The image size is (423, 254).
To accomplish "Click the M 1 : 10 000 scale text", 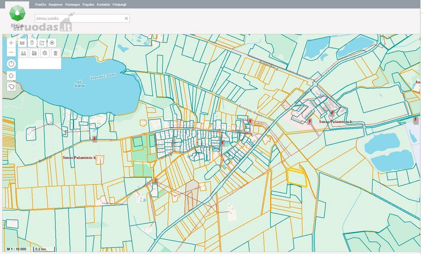I will point(17,249).
